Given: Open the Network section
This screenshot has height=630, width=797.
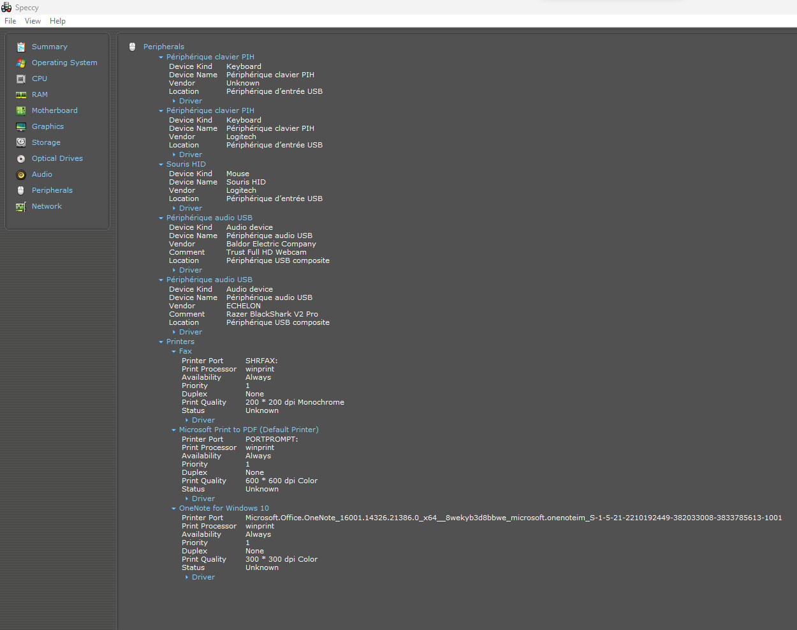Looking at the screenshot, I should 47,206.
